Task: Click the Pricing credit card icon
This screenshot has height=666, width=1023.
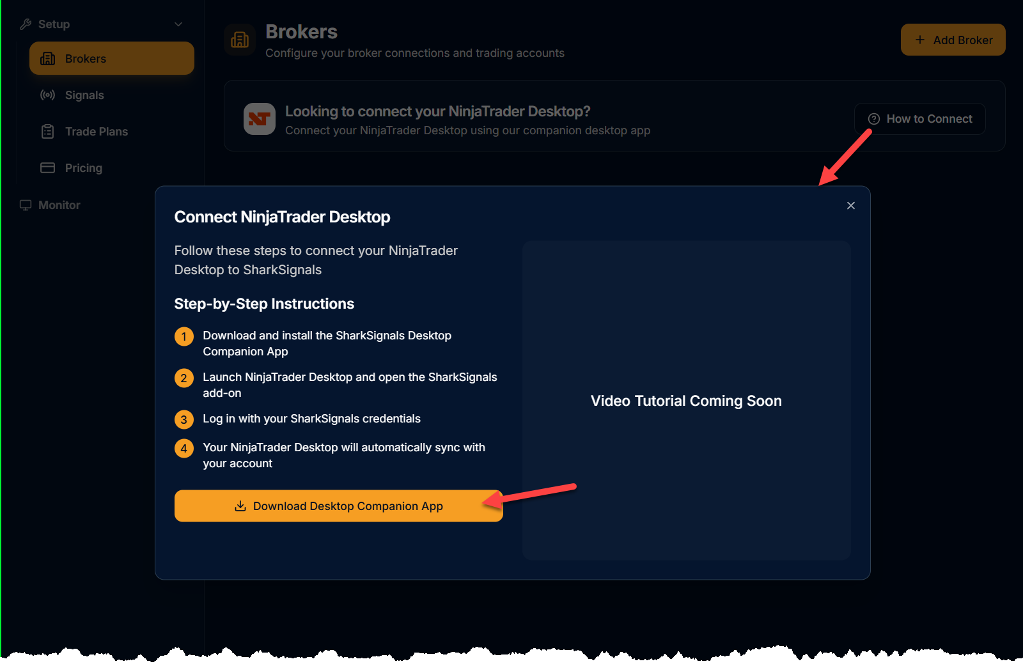Action: pyautogui.click(x=48, y=168)
